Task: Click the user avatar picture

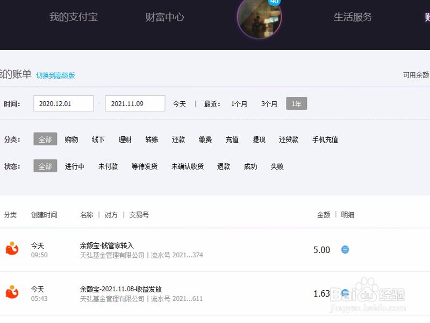Action: [x=260, y=18]
